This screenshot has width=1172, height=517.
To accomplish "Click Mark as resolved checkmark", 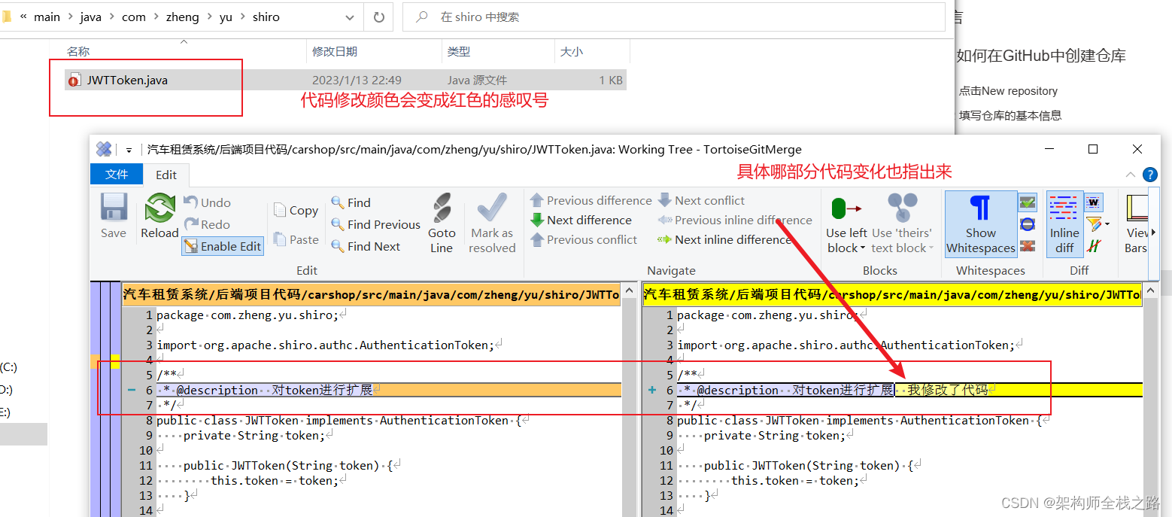I will click(492, 223).
